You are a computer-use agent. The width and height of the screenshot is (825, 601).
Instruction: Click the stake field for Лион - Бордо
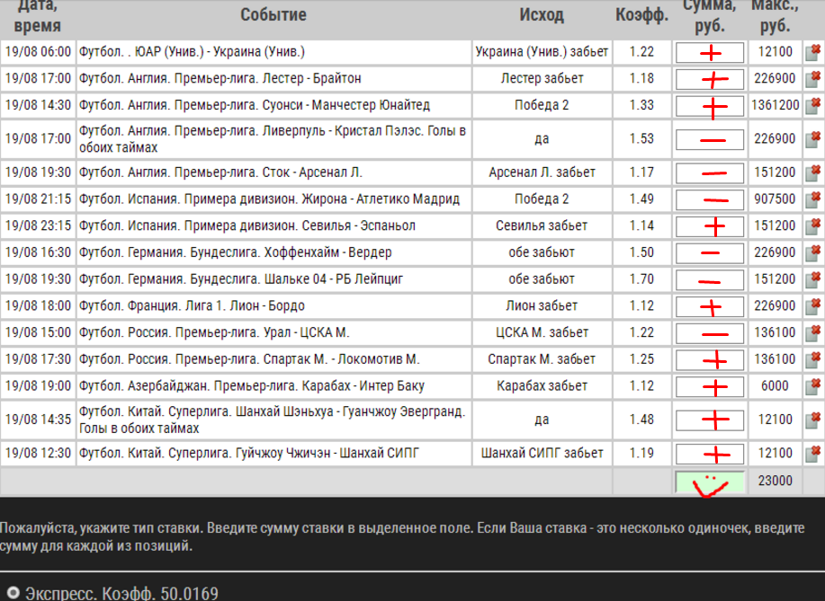710,306
